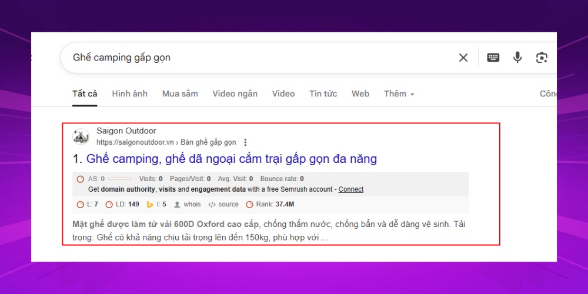The width and height of the screenshot is (588, 294).
Task: Click the L: 7 links icon
Action: tap(80, 205)
